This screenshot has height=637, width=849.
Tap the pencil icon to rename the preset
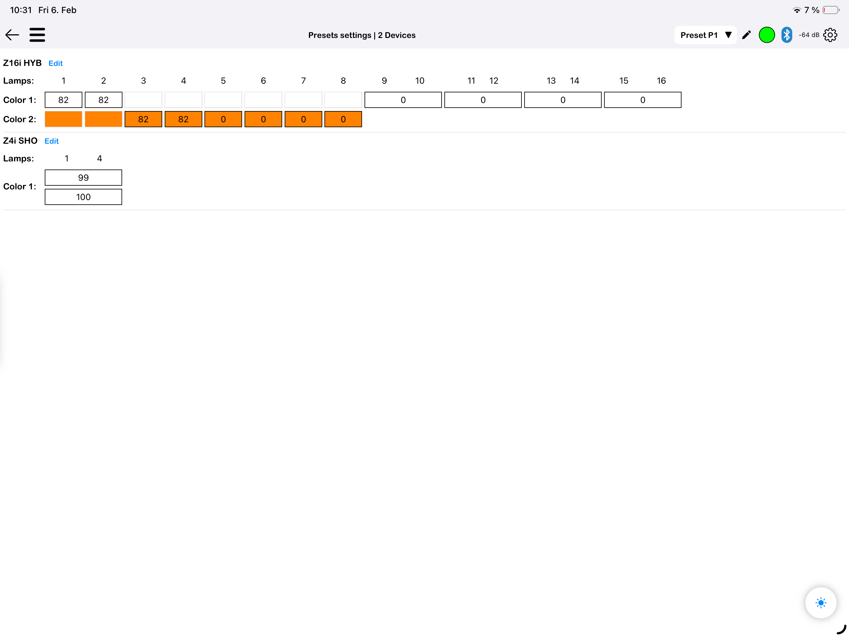pyautogui.click(x=746, y=35)
